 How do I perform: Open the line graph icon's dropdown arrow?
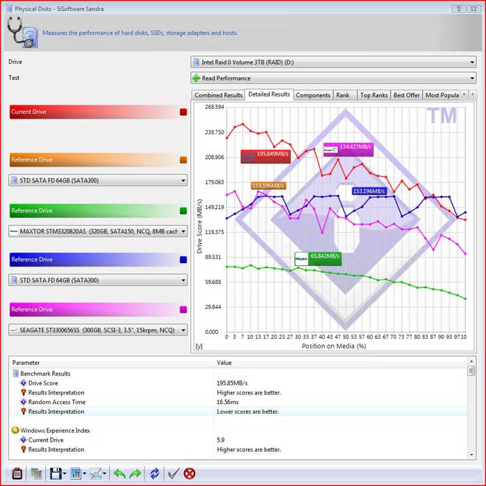tap(104, 474)
